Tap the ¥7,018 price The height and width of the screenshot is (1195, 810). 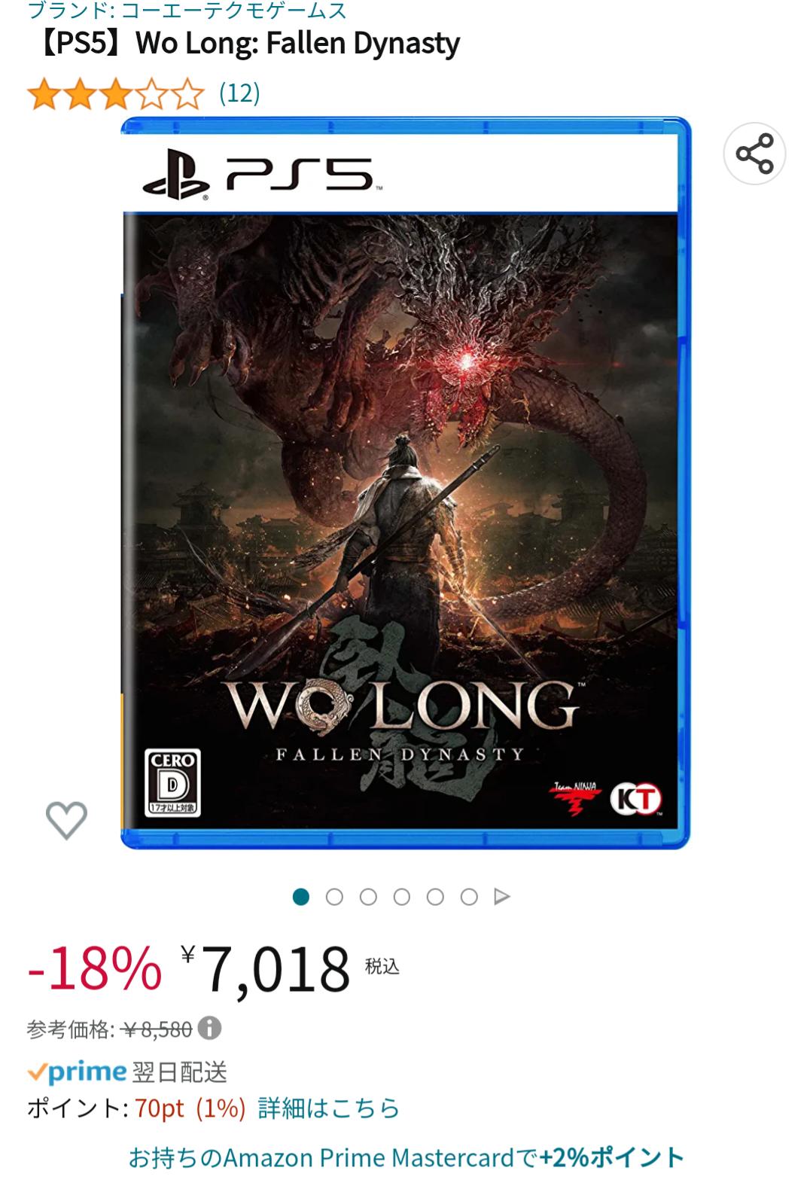266,969
